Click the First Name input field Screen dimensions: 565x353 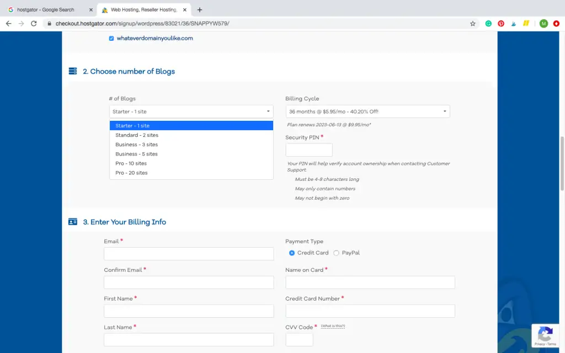coord(189,311)
